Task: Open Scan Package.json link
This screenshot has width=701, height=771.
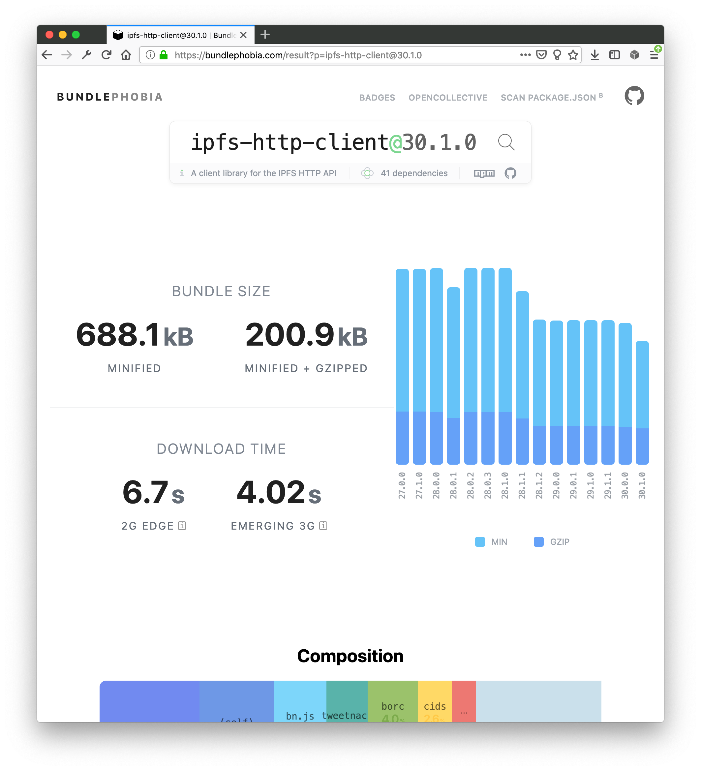Action: pos(548,98)
